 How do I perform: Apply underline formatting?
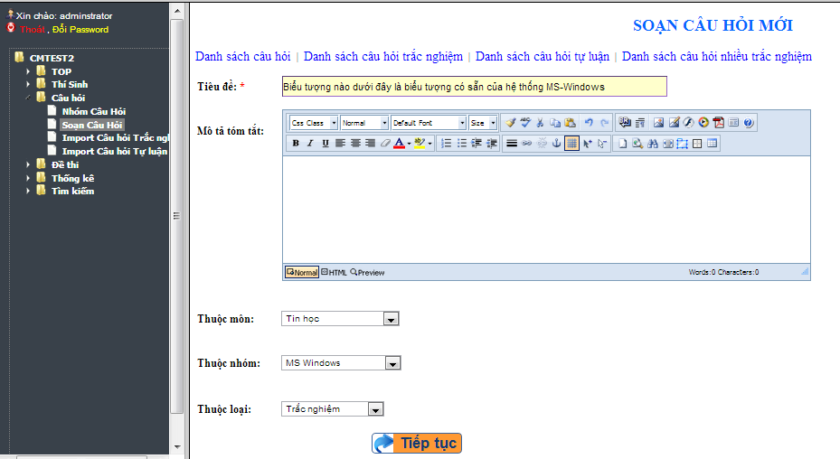(326, 143)
